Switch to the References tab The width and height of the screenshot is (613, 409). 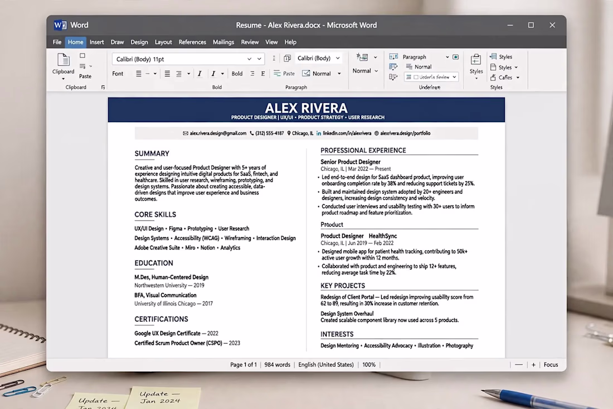click(x=192, y=42)
